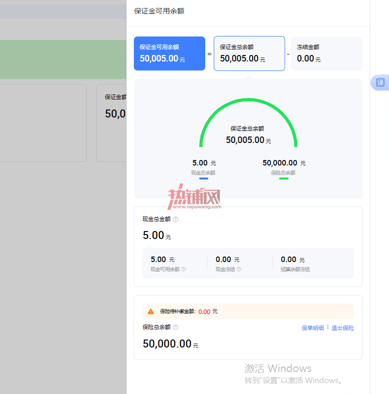Select the 冻结金额 card
This screenshot has height=394, width=389.
click(x=327, y=53)
